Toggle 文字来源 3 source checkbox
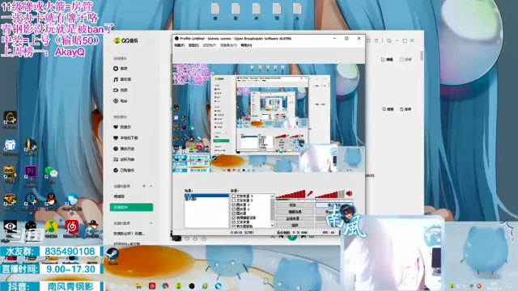 (x=234, y=196)
